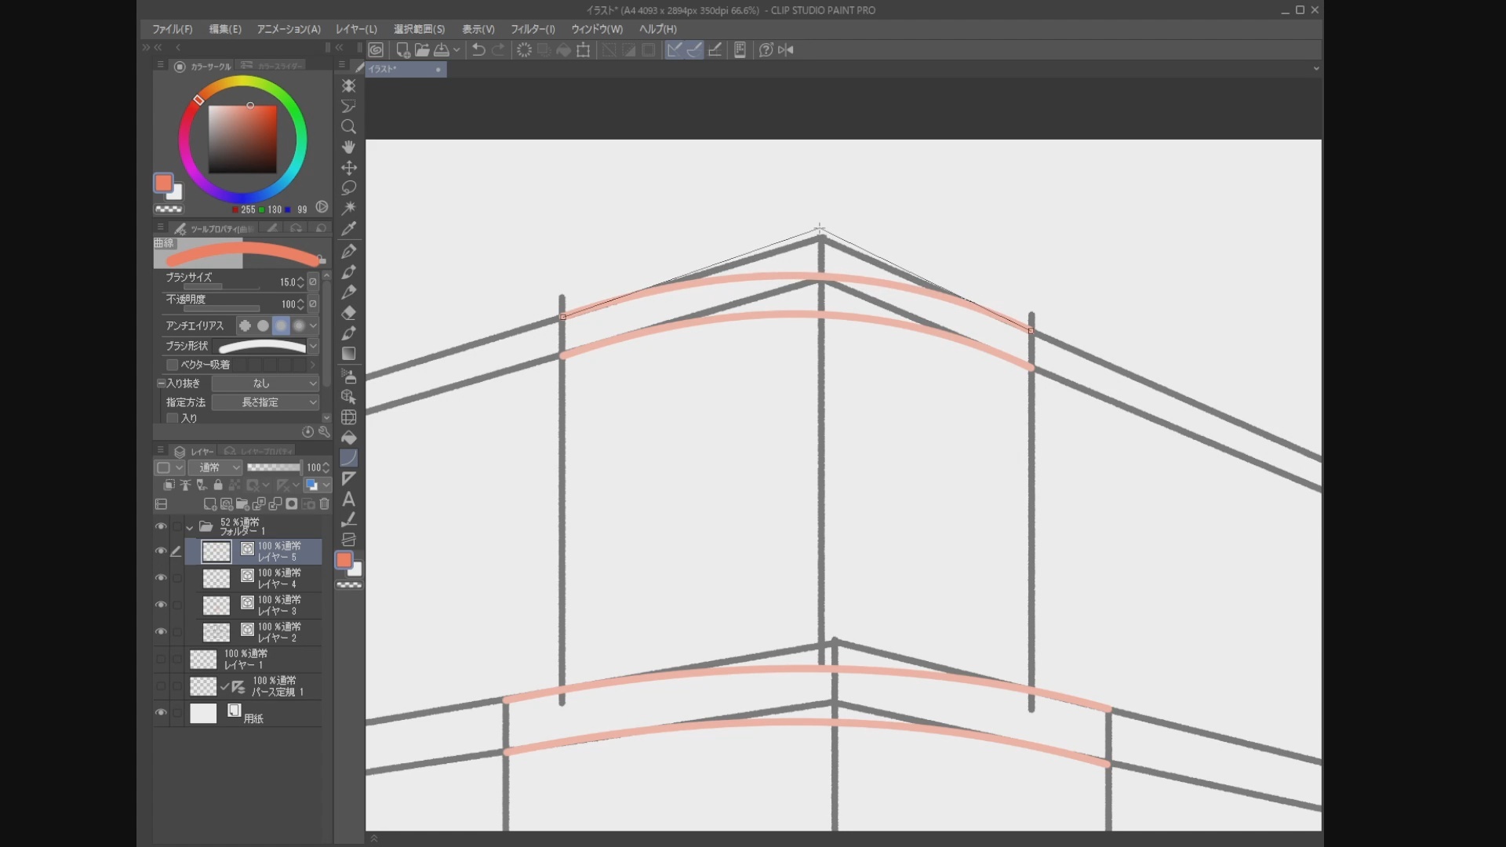Tick the 入り checkbox
This screenshot has height=847, width=1506.
click(x=172, y=419)
